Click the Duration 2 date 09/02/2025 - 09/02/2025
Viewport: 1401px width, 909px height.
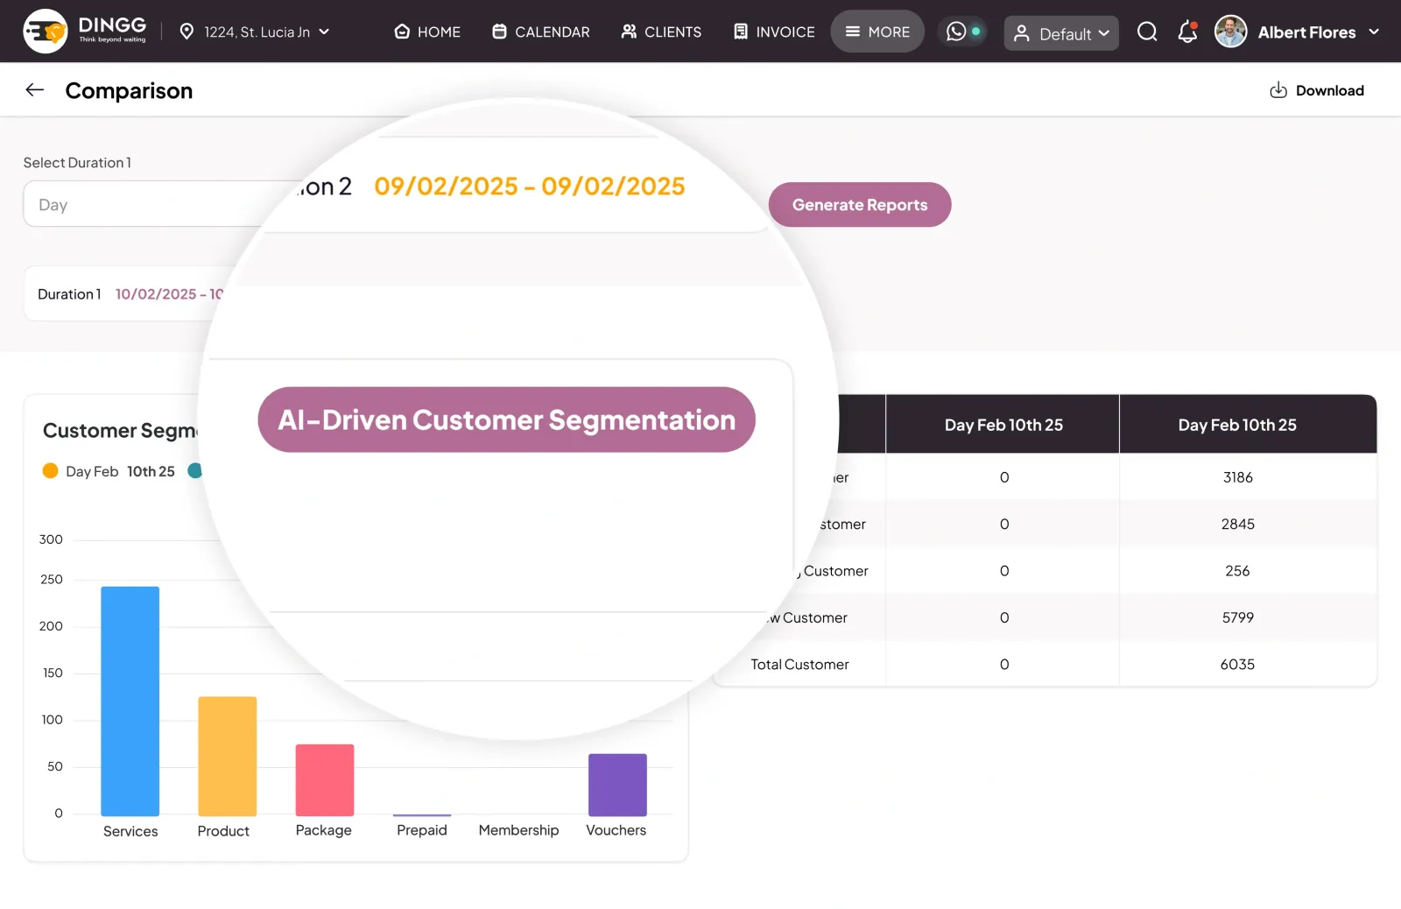point(530,186)
